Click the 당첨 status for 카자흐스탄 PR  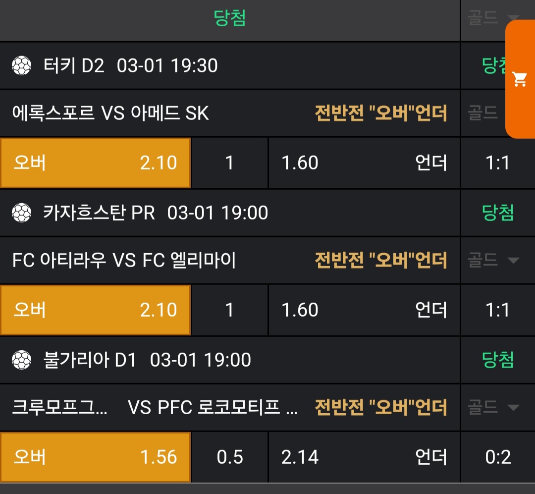tap(498, 213)
